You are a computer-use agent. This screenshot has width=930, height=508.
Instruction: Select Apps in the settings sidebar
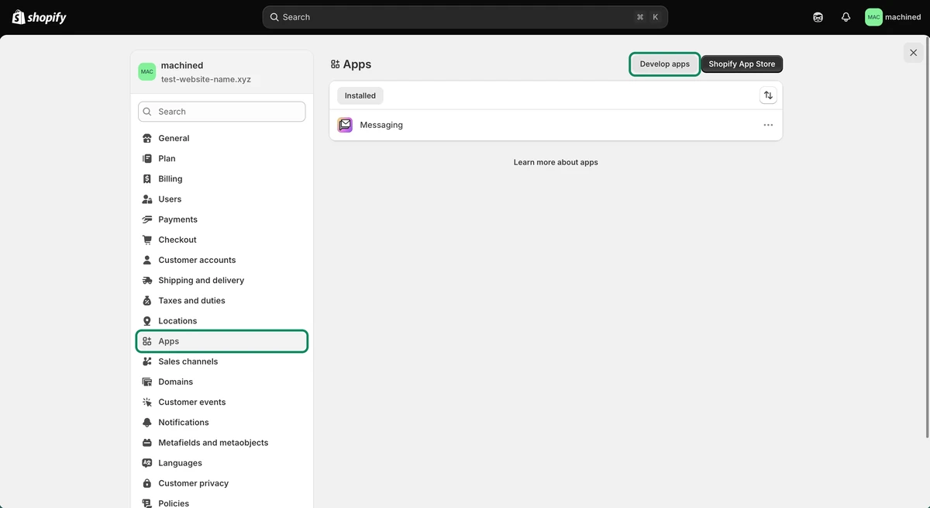(x=222, y=341)
